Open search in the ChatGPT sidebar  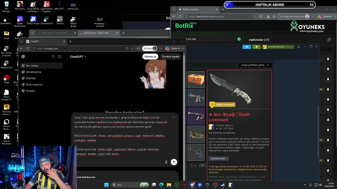point(53,56)
